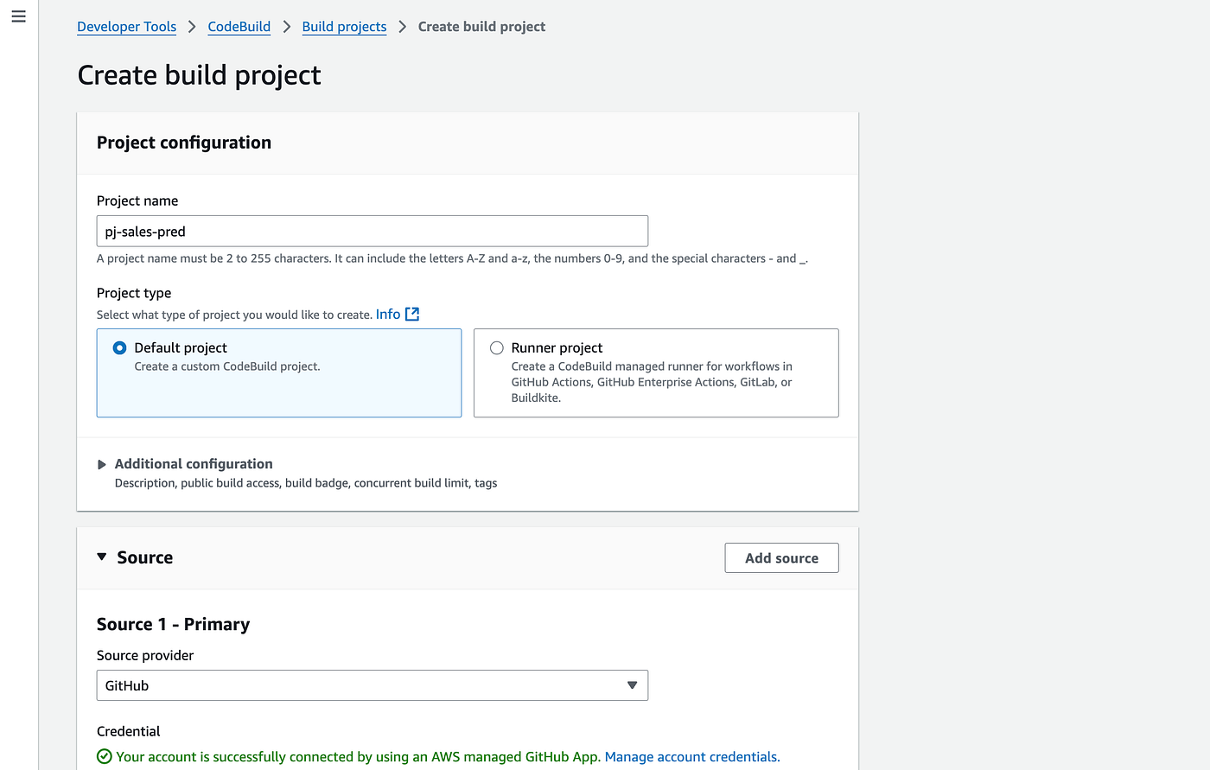
Task: Select the Default project radio button
Action: [x=120, y=348]
